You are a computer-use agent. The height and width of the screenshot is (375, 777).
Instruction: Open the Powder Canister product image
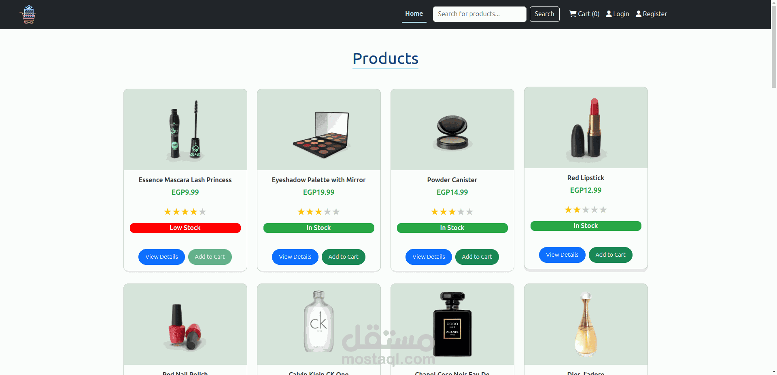point(452,130)
